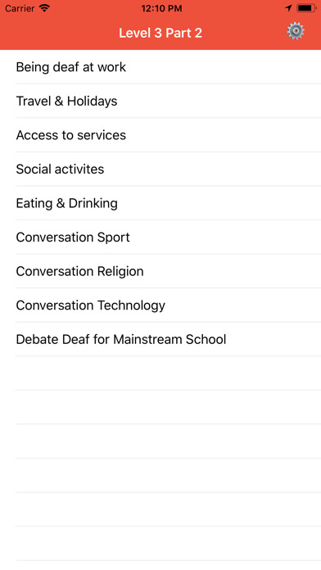
Task: Tap the Level 3 Part 2 title
Action: pos(160,33)
